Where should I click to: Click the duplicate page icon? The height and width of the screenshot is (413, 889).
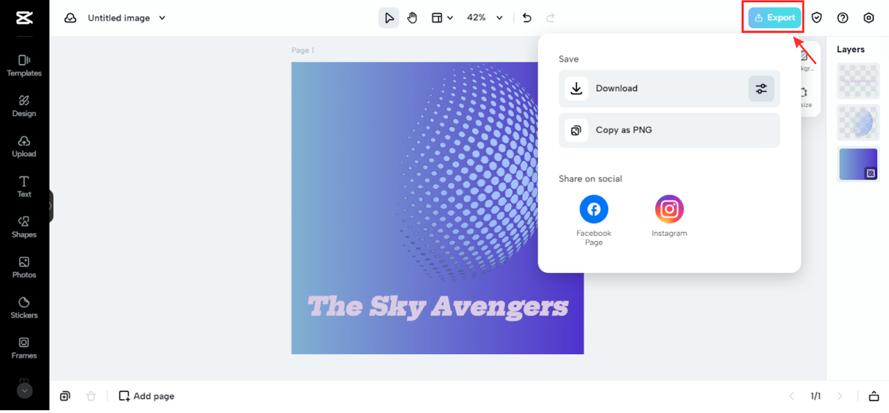[x=65, y=396]
